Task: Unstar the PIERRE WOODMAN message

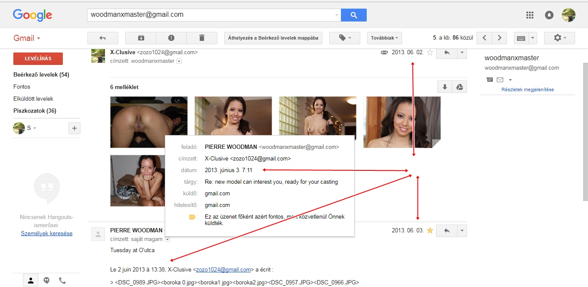Action: coord(430,230)
